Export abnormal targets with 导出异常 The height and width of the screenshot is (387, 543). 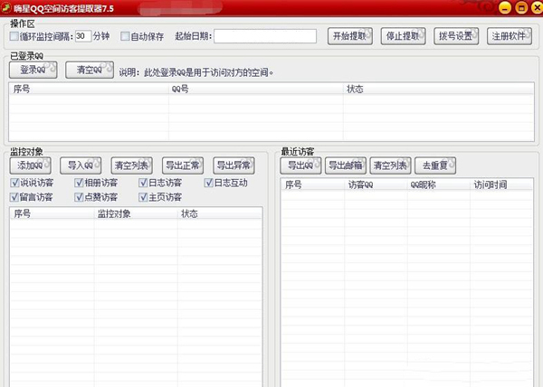[x=233, y=165]
